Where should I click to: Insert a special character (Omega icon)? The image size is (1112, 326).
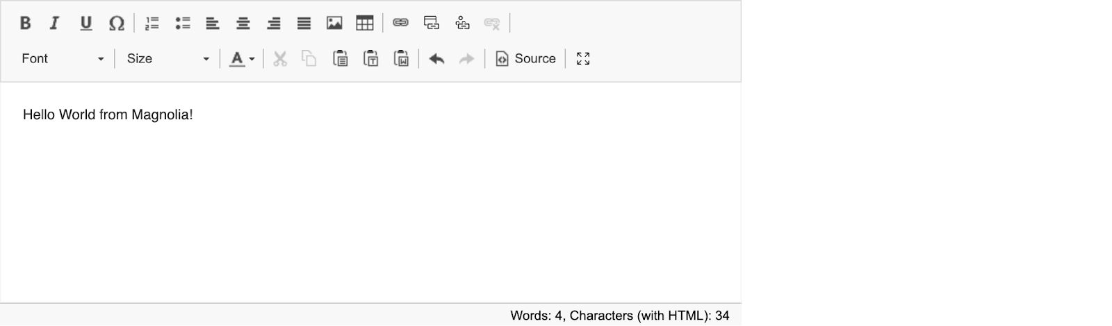click(116, 23)
